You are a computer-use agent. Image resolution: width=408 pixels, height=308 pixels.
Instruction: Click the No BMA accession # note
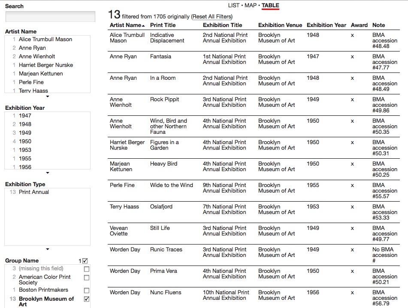pos(384,255)
